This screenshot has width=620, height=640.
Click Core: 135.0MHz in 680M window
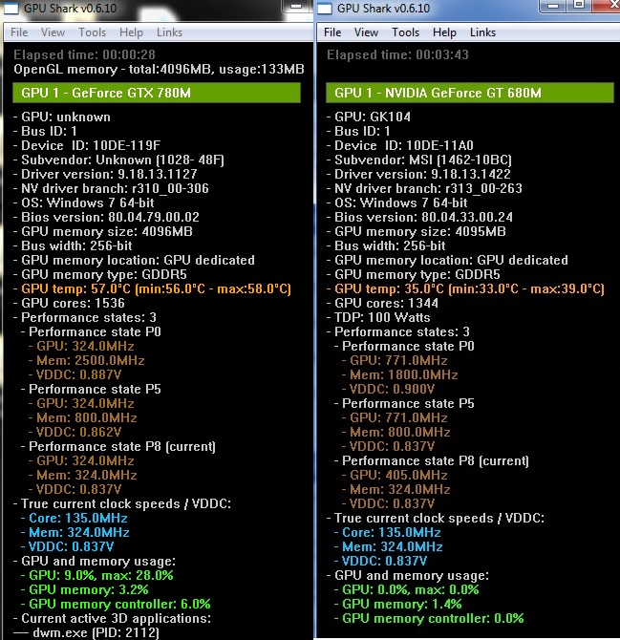pos(388,532)
